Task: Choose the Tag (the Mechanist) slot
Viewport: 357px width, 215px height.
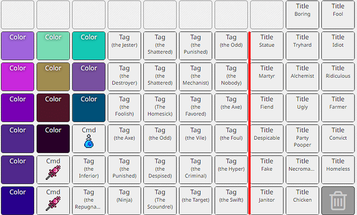Action: pyautogui.click(x=196, y=76)
